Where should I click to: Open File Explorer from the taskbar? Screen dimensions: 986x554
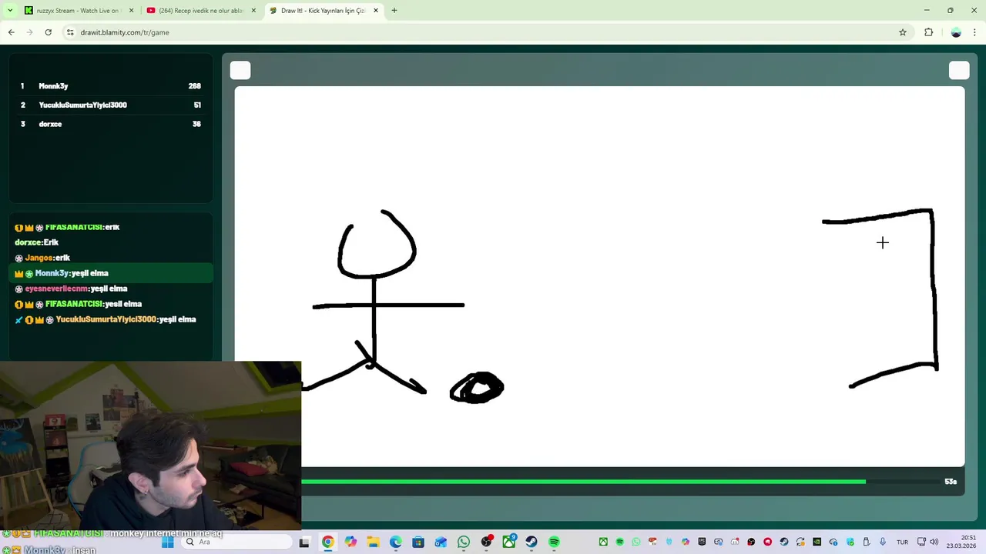[373, 542]
